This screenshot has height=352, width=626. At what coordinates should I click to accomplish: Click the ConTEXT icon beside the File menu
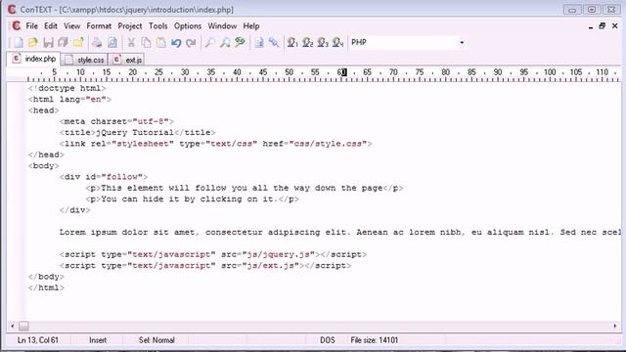(x=16, y=26)
